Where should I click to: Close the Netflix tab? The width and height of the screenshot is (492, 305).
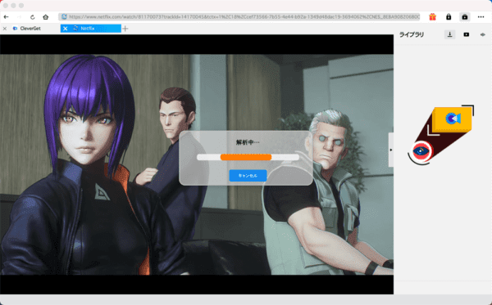coord(66,29)
